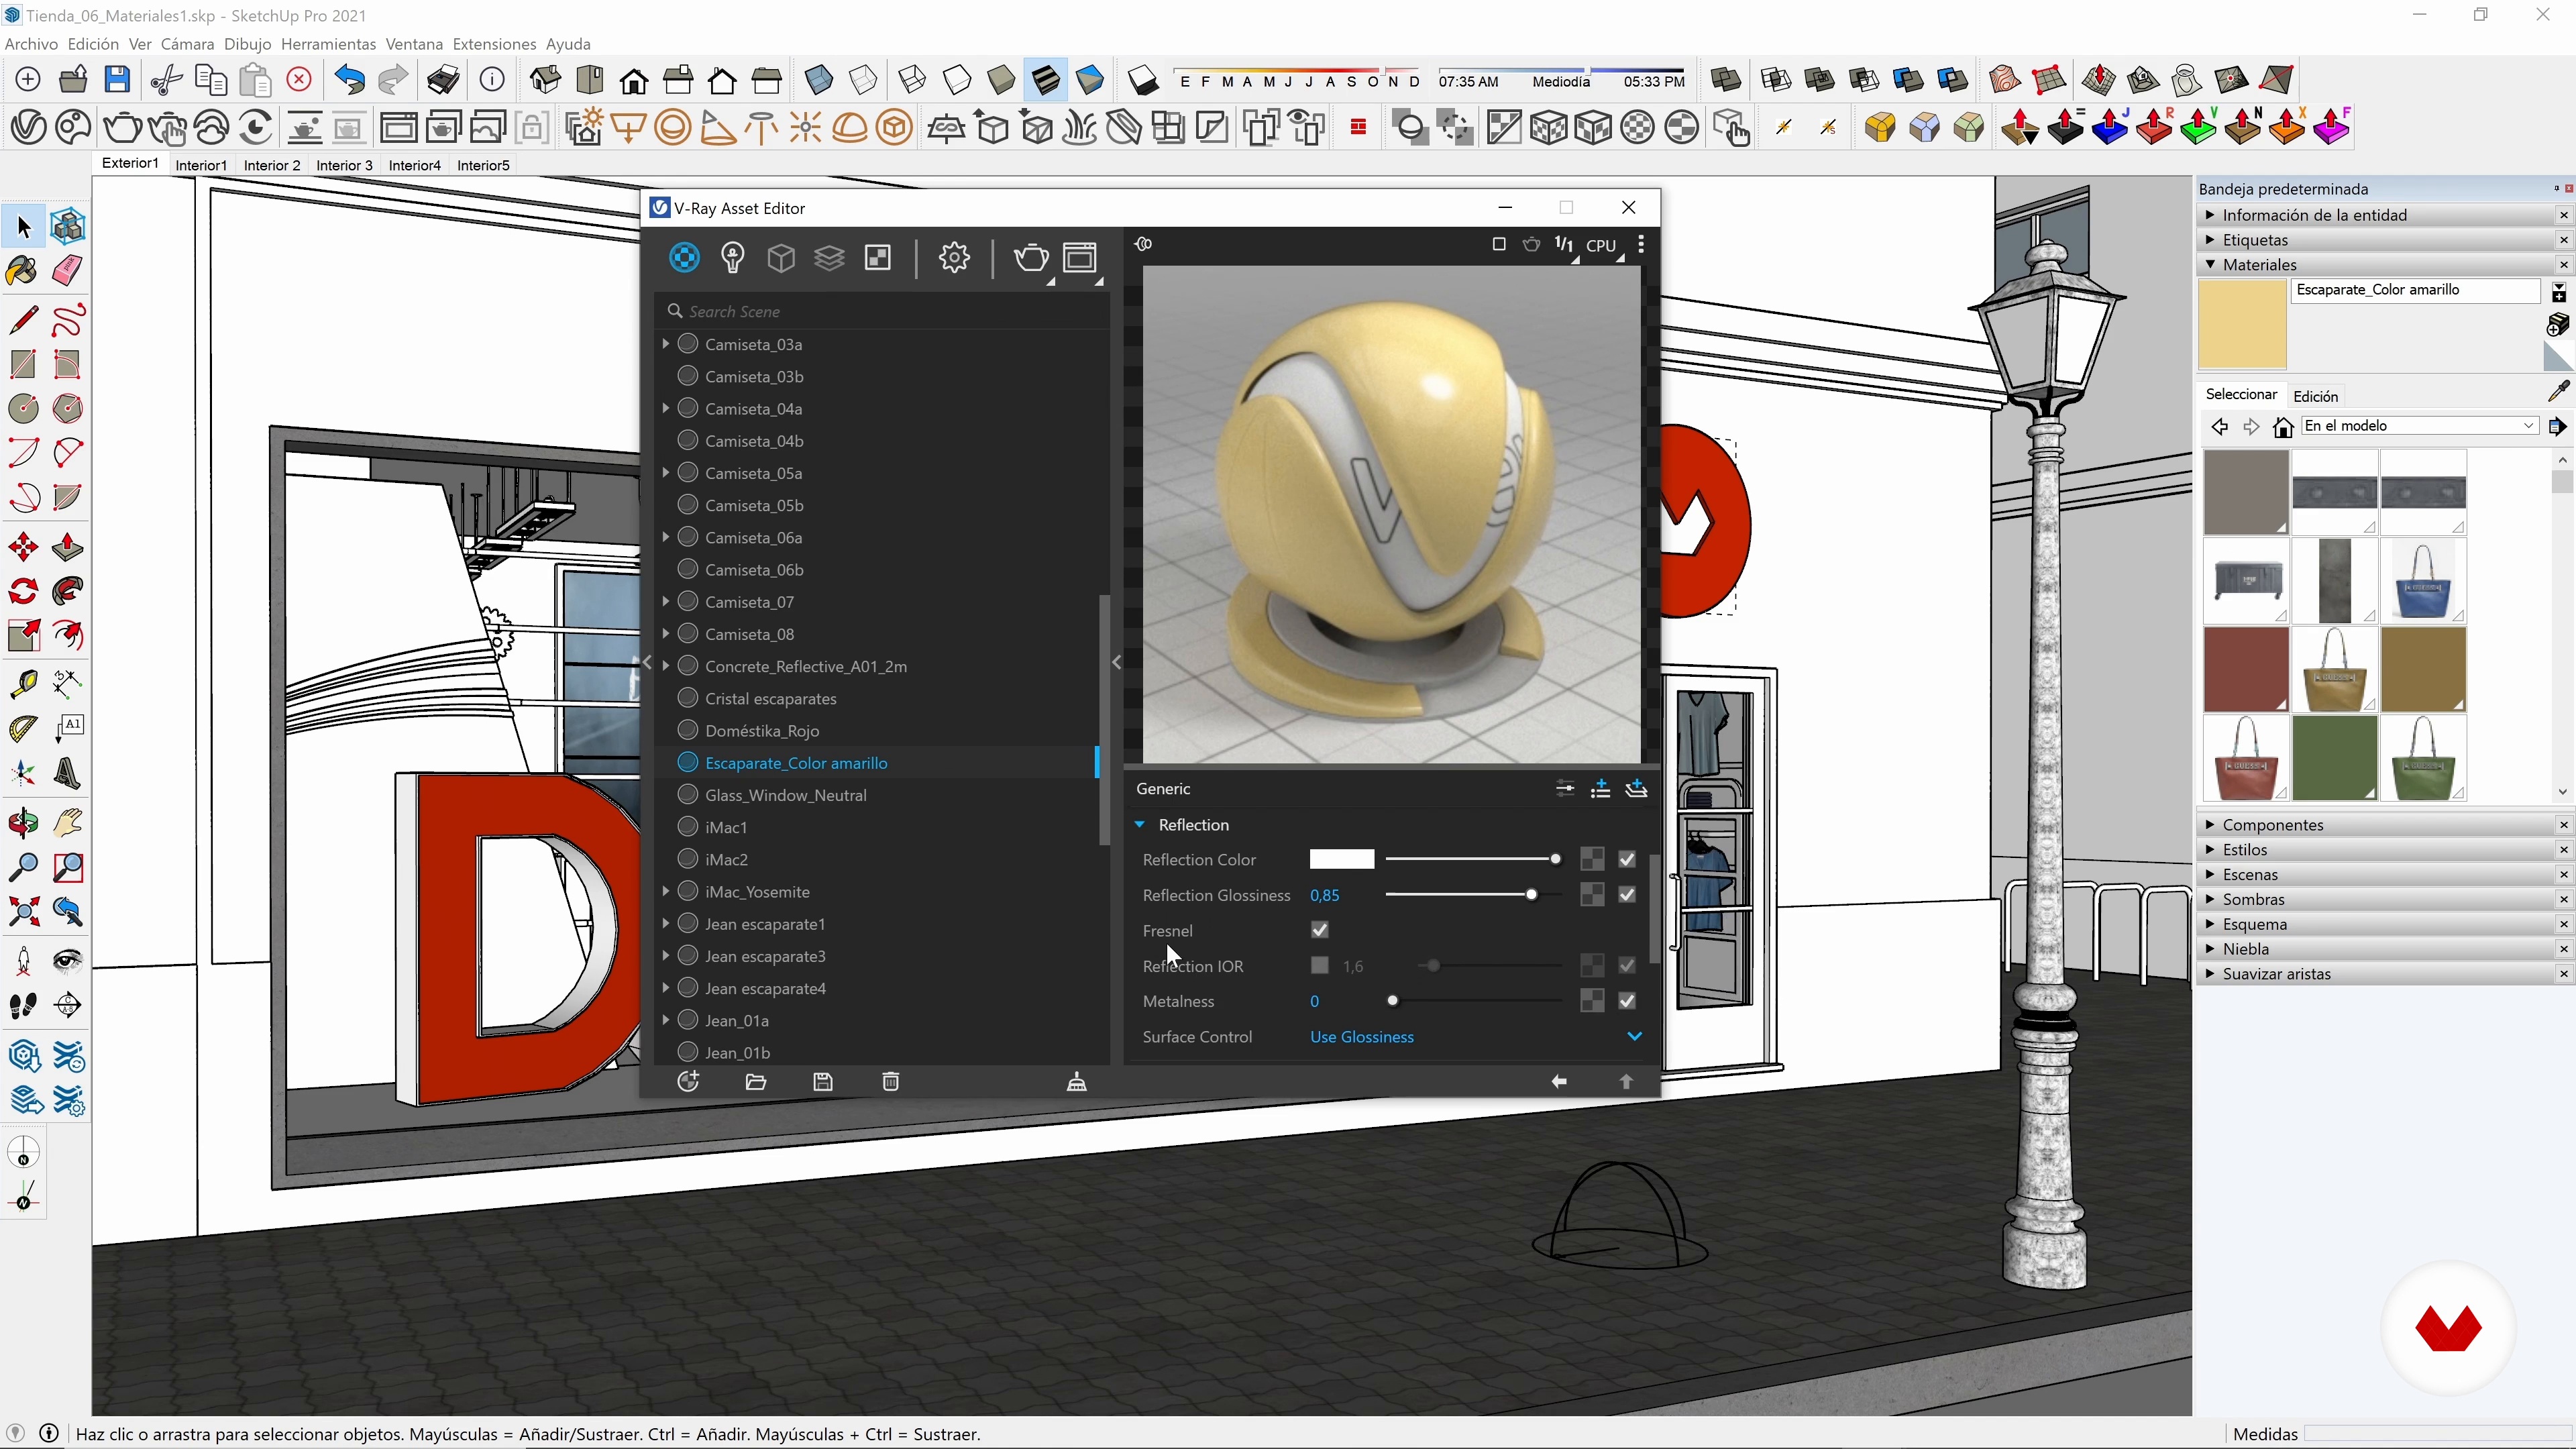Click the white Reflection Color swatch
The image size is (2576, 1449).
pyautogui.click(x=1342, y=859)
